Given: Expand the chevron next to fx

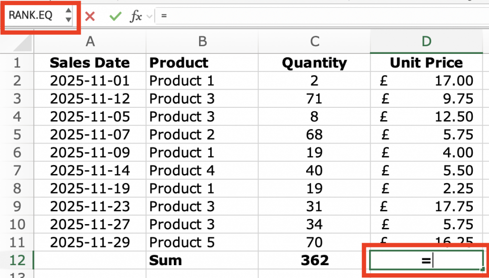Looking at the screenshot, I should 149,17.
